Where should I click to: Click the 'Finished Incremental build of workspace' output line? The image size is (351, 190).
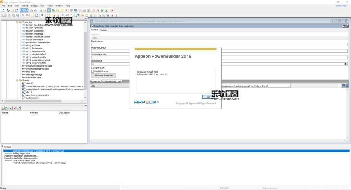(35, 163)
